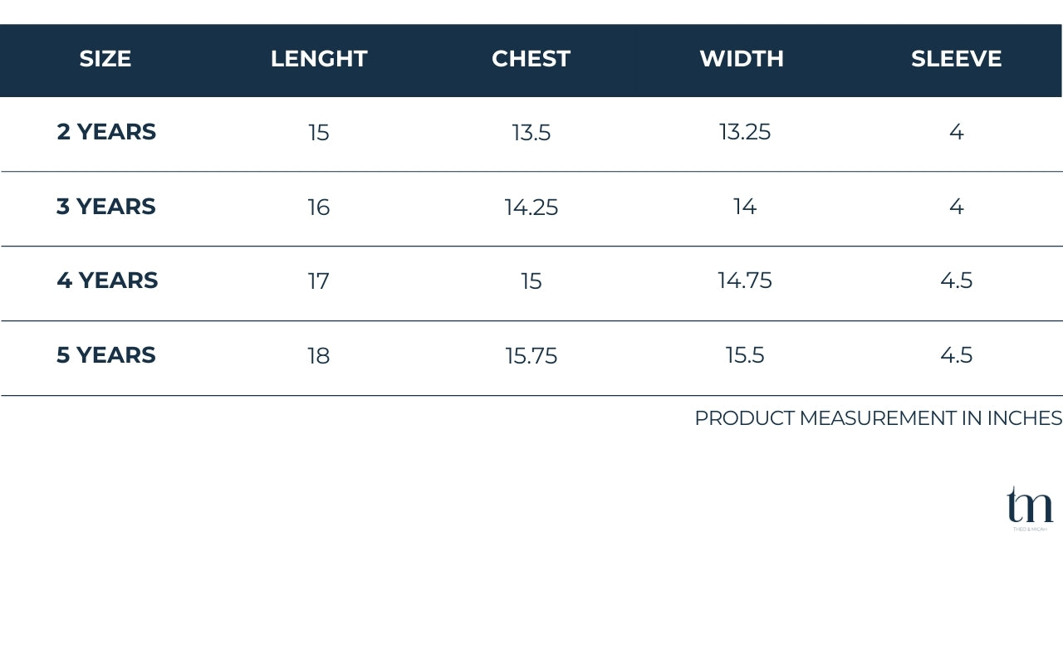Click the 5 YEARS row label

106,355
